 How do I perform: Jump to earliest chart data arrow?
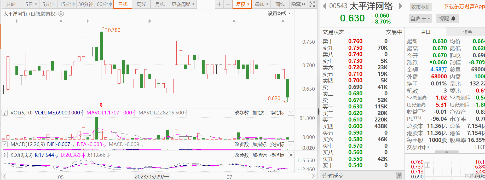(4, 176)
